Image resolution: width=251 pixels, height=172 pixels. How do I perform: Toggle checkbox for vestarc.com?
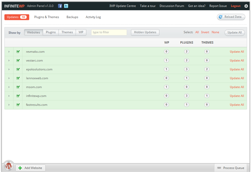click(x=18, y=60)
